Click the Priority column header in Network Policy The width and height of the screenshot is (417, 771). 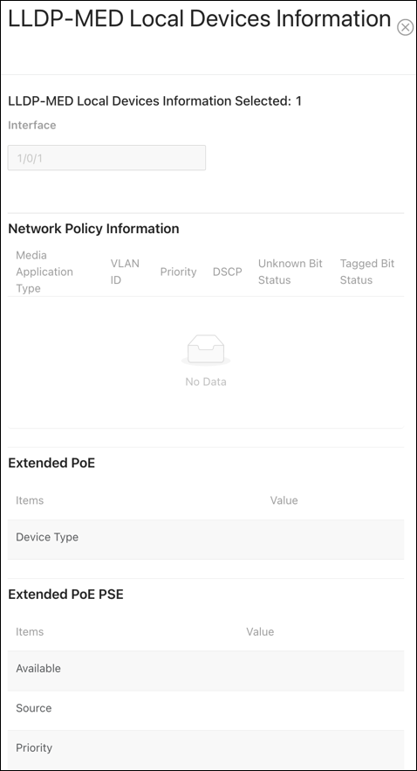tap(178, 272)
